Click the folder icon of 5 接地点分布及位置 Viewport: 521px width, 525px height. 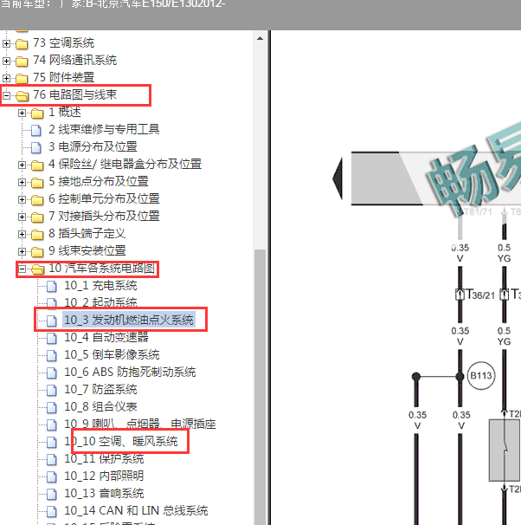point(37,183)
